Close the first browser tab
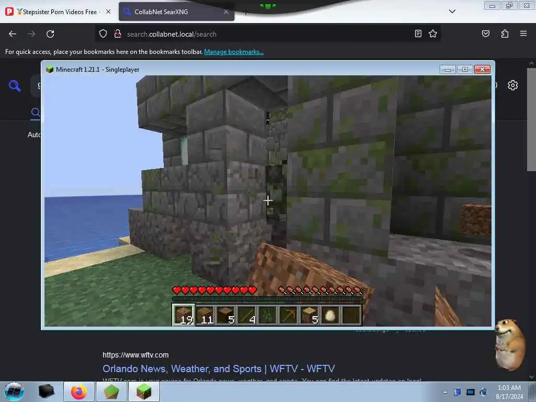Screen dimensions: 536x402 [108, 12]
